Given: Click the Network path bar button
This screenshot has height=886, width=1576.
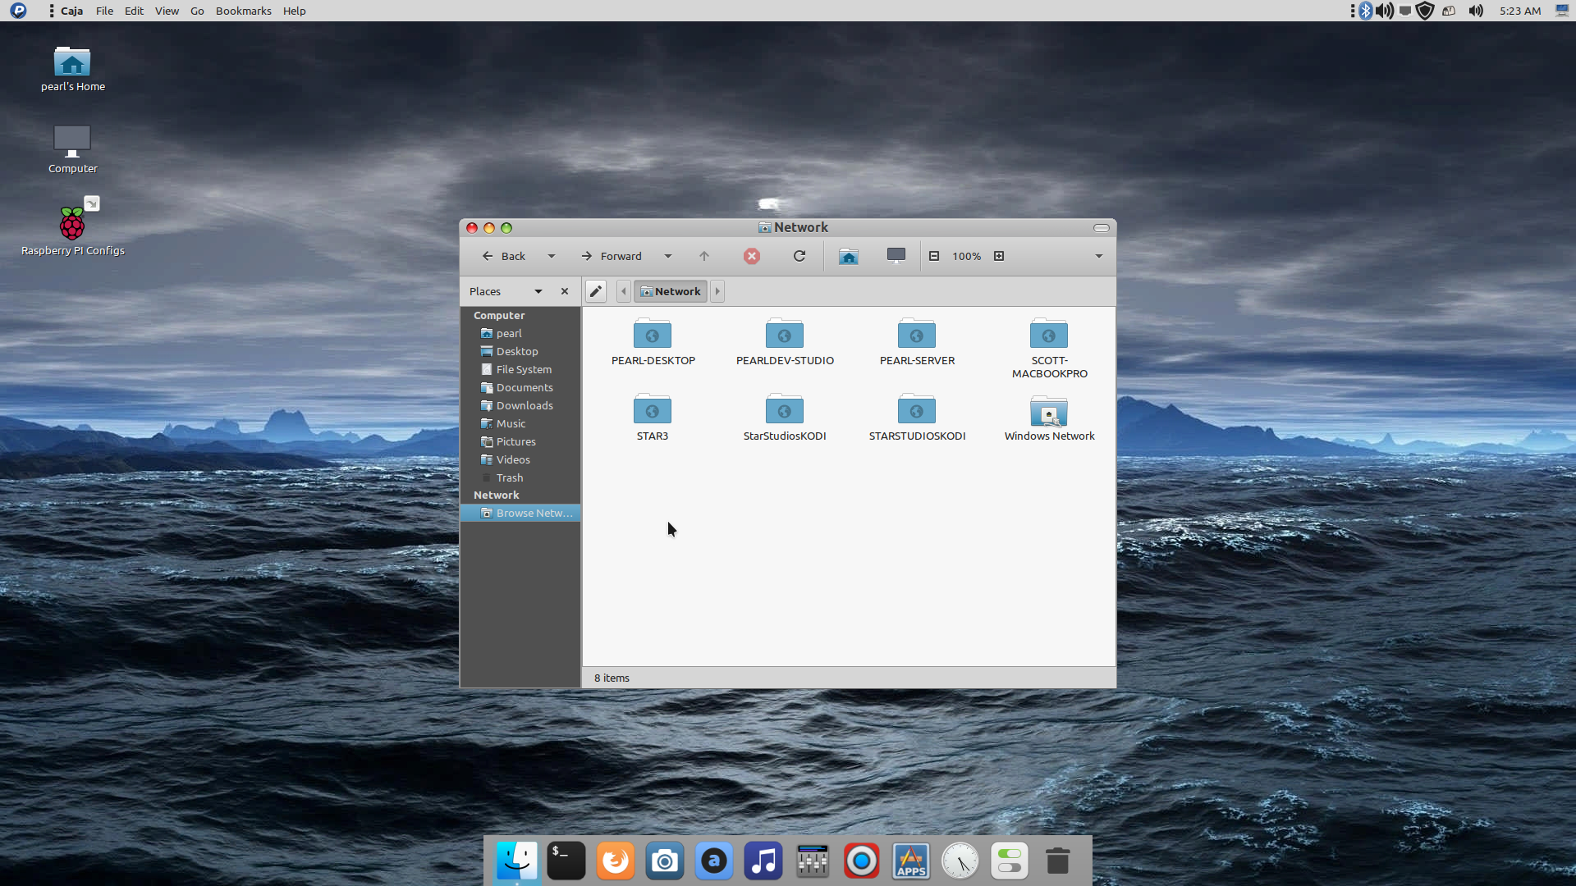Looking at the screenshot, I should [671, 291].
